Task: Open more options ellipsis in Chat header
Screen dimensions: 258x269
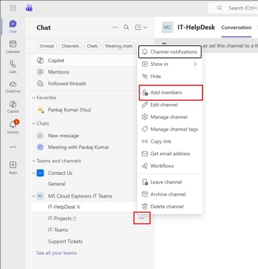Action: pos(115,27)
